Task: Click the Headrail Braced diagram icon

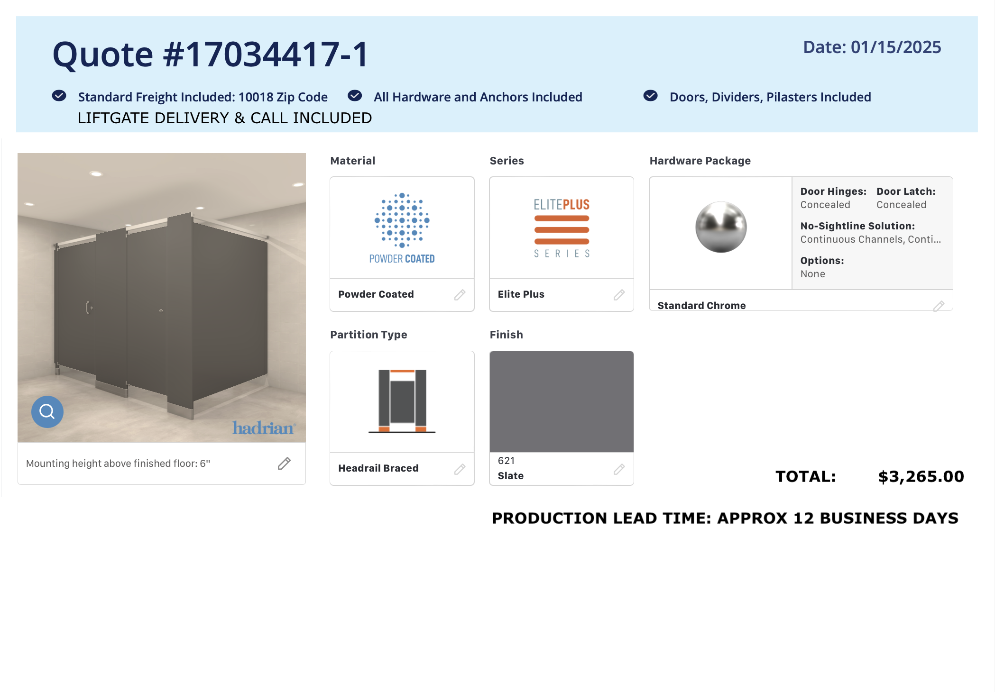Action: click(402, 401)
